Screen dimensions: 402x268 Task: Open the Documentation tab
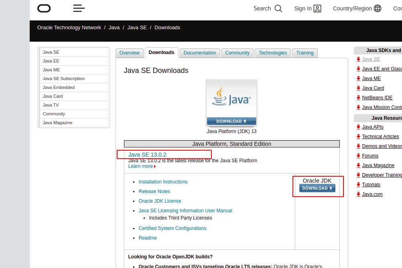[200, 53]
